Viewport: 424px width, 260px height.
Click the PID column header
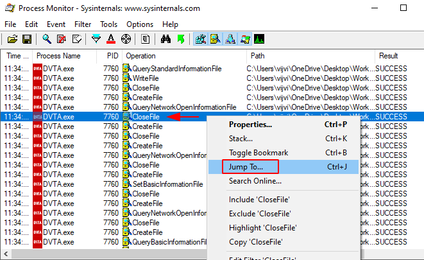tap(110, 56)
